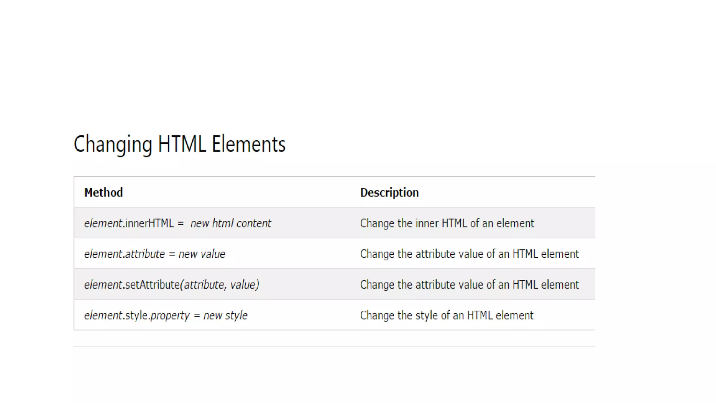
Task: Click the word "Elements" in the title
Action: point(249,144)
